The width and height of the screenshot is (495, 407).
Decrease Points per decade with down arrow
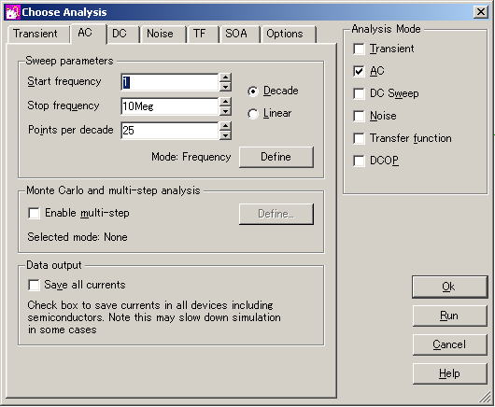coord(225,135)
